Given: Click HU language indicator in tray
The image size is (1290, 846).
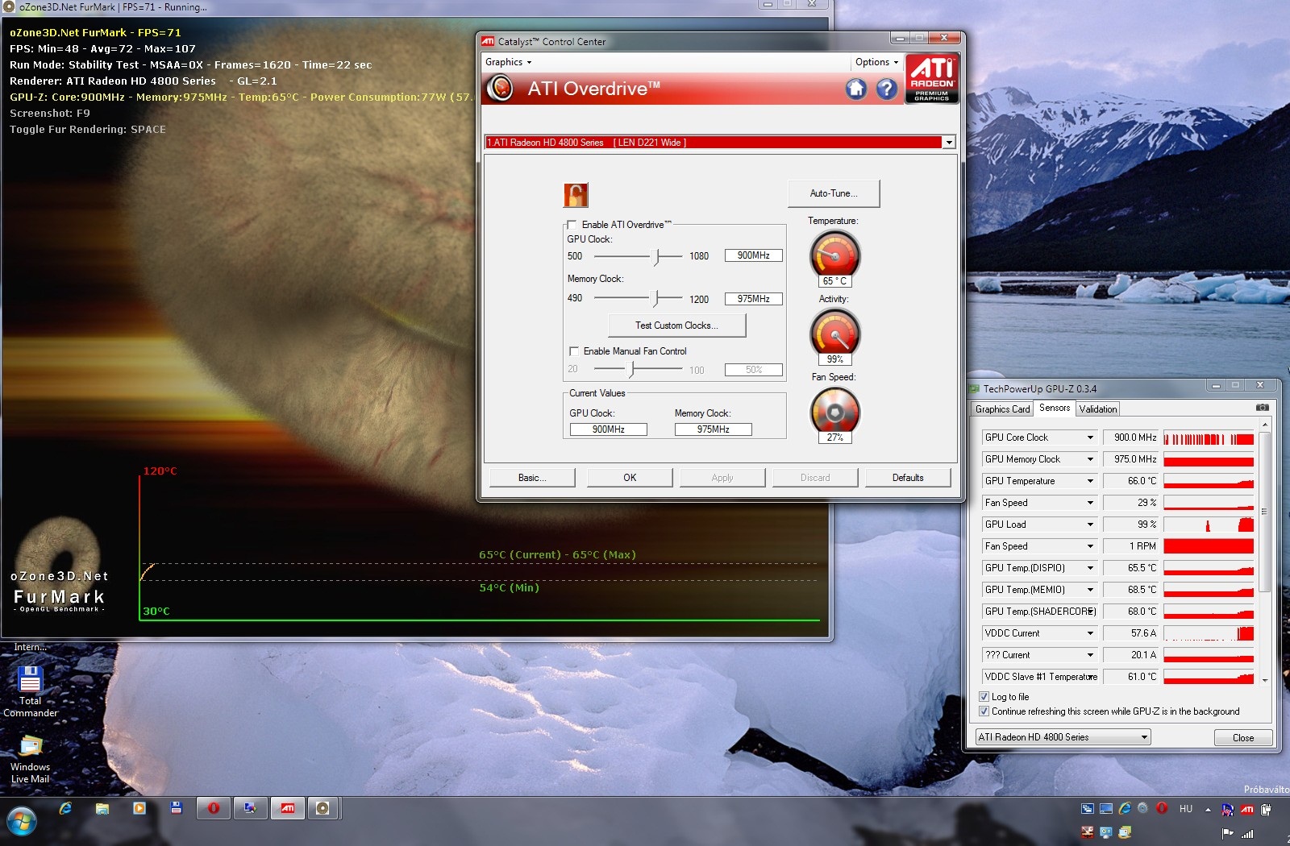Looking at the screenshot, I should [1186, 809].
